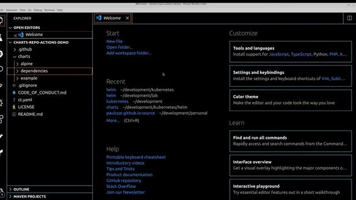This screenshot has height=200, width=356.
Task: Expand the alpine folder
Action: pos(17,64)
